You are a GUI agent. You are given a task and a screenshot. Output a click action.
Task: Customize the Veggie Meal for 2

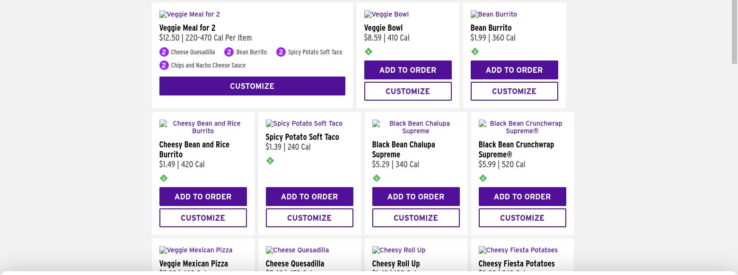click(x=252, y=86)
